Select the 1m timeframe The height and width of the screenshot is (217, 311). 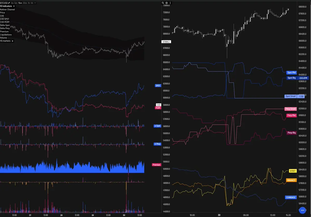[x=12, y=3]
